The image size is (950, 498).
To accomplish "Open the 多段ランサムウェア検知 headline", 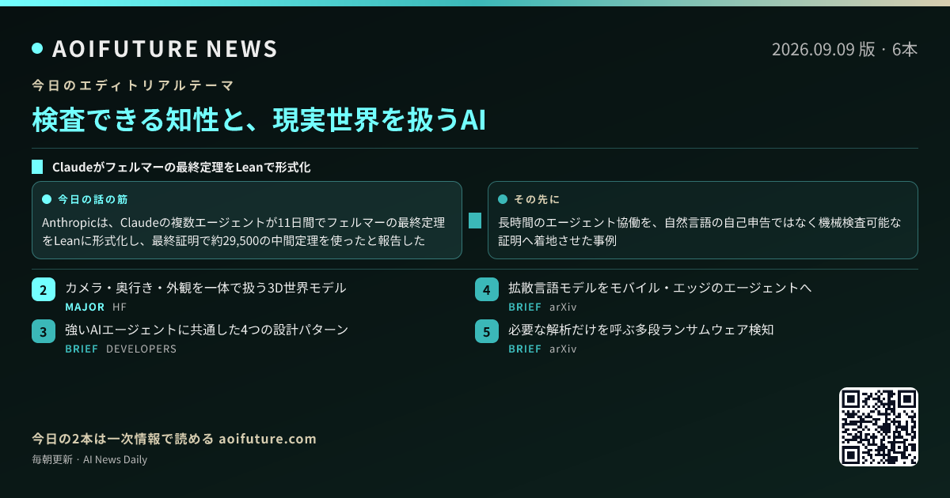I will click(x=641, y=330).
